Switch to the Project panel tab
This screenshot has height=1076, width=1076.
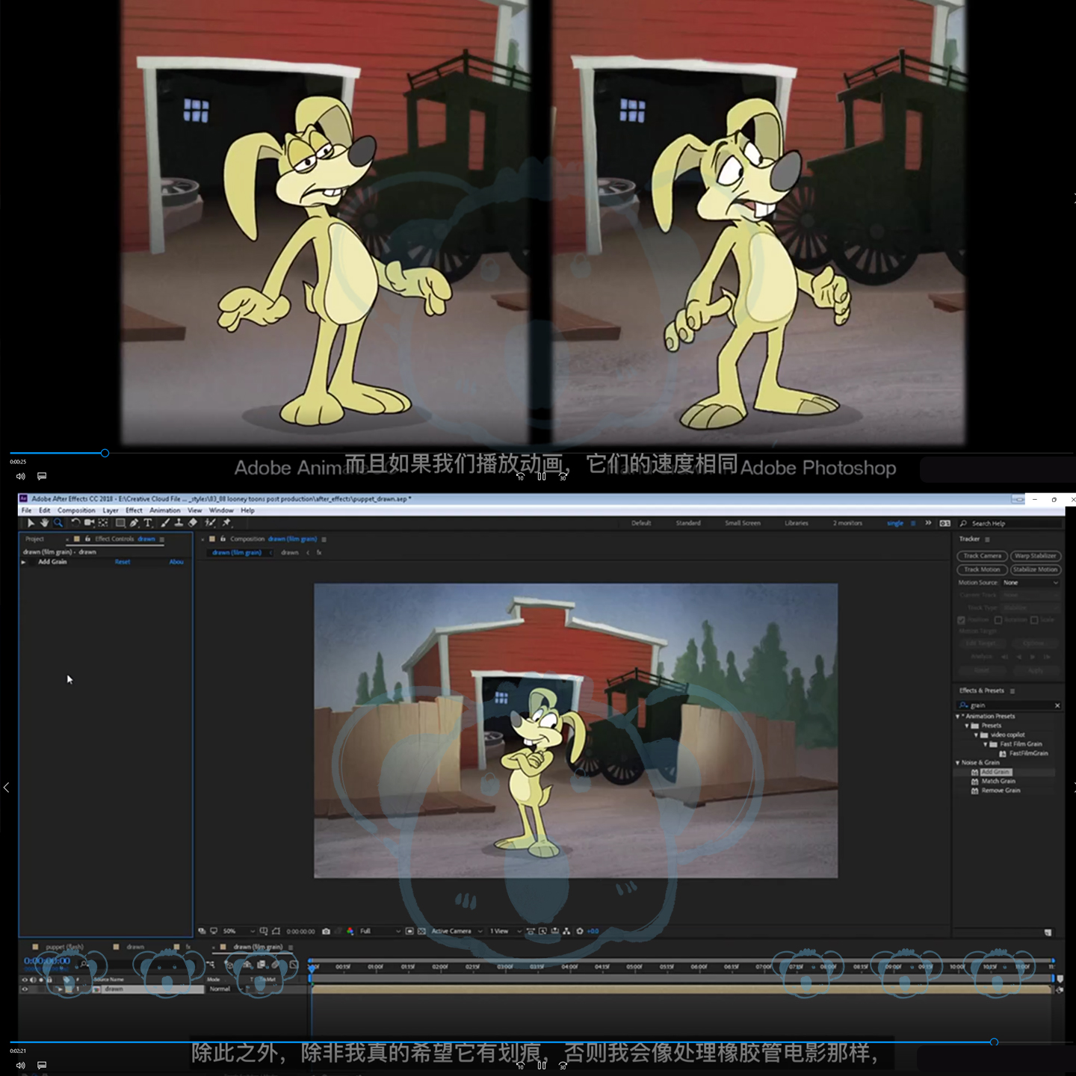click(x=35, y=539)
